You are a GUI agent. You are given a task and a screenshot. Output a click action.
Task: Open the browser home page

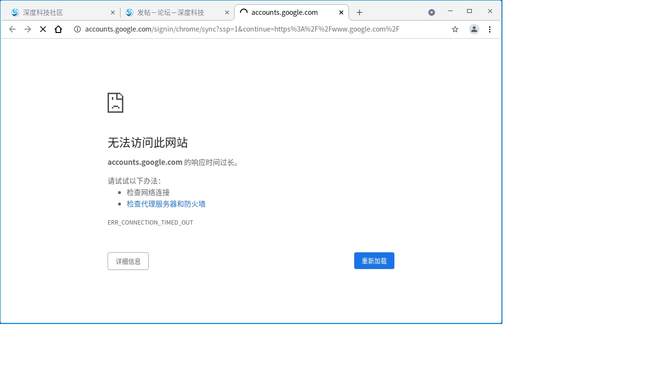click(x=58, y=29)
